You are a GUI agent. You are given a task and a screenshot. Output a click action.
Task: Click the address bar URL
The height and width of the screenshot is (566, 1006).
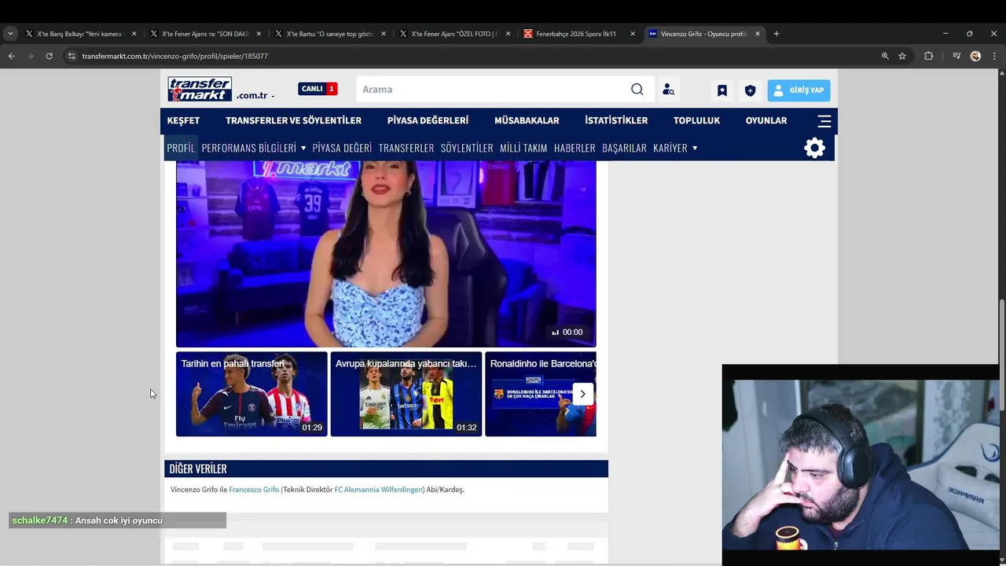tap(174, 56)
